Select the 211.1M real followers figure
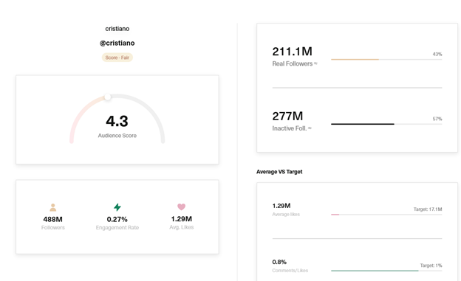 coord(293,52)
